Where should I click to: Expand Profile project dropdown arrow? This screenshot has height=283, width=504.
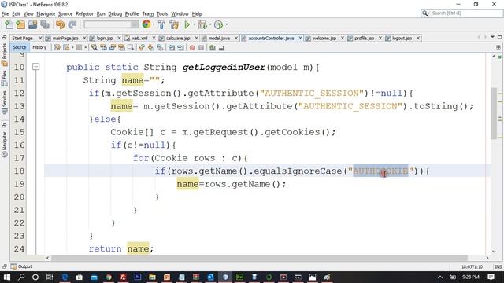point(227,24)
